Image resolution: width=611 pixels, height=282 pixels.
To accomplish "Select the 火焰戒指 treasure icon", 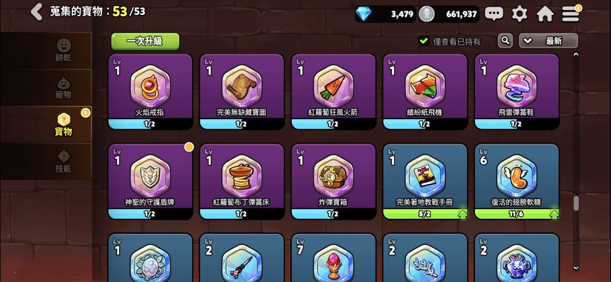I will point(150,86).
